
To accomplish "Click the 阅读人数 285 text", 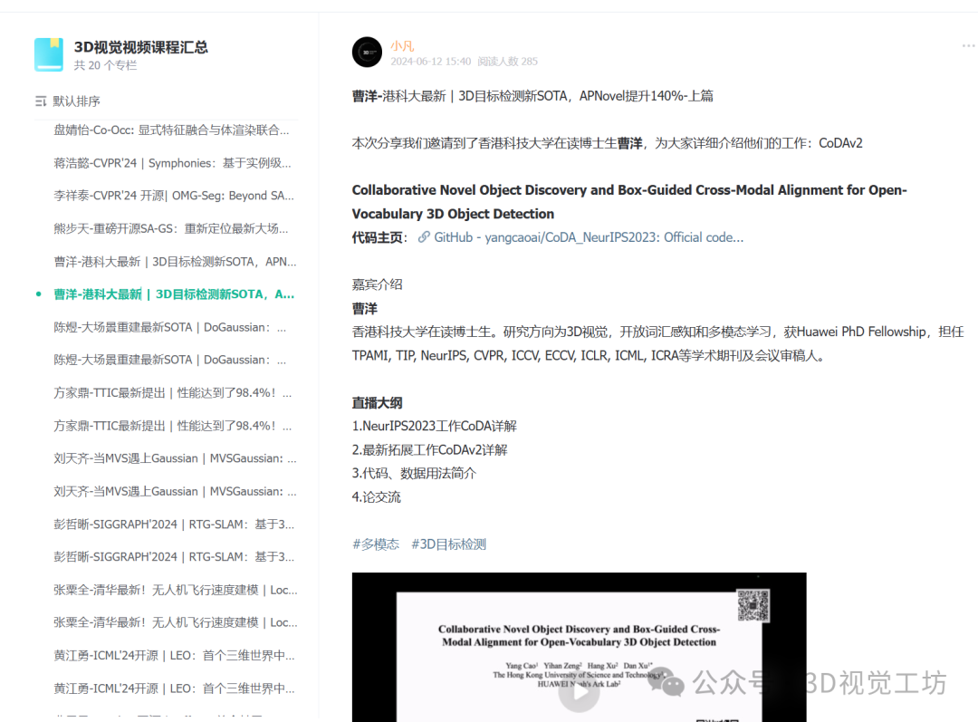I will pyautogui.click(x=508, y=62).
